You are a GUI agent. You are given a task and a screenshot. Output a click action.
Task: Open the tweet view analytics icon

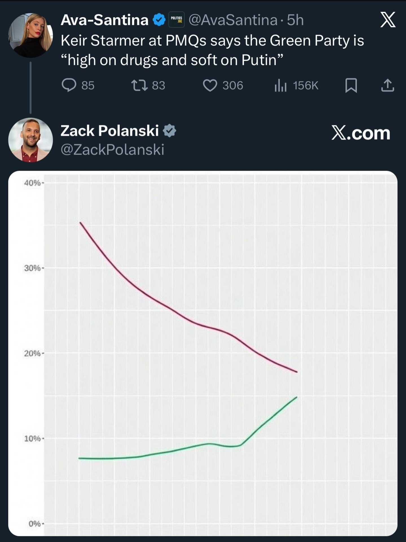(280, 85)
